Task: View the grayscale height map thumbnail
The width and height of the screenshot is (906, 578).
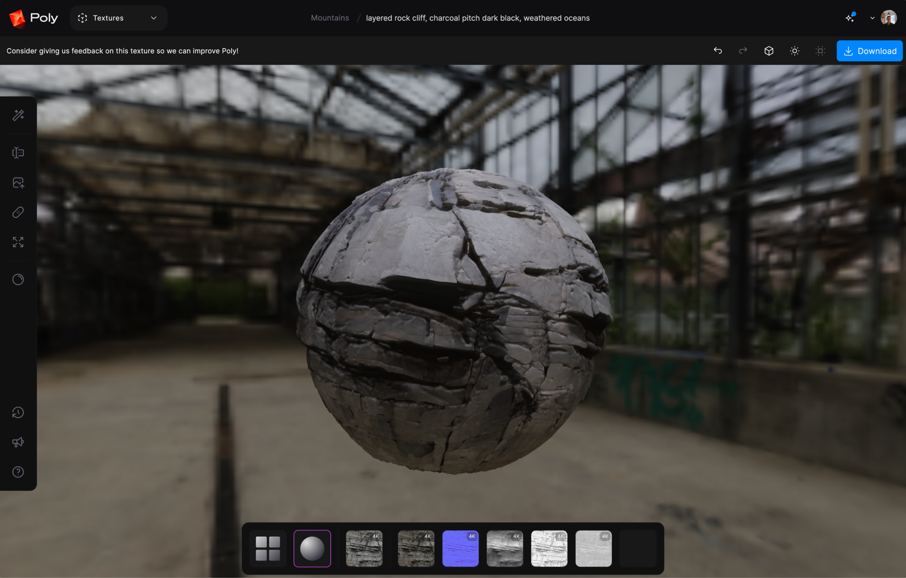Action: tap(505, 548)
